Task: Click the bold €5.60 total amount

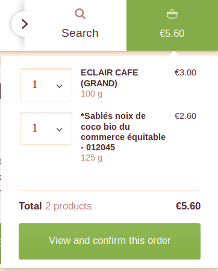Action: (x=188, y=206)
